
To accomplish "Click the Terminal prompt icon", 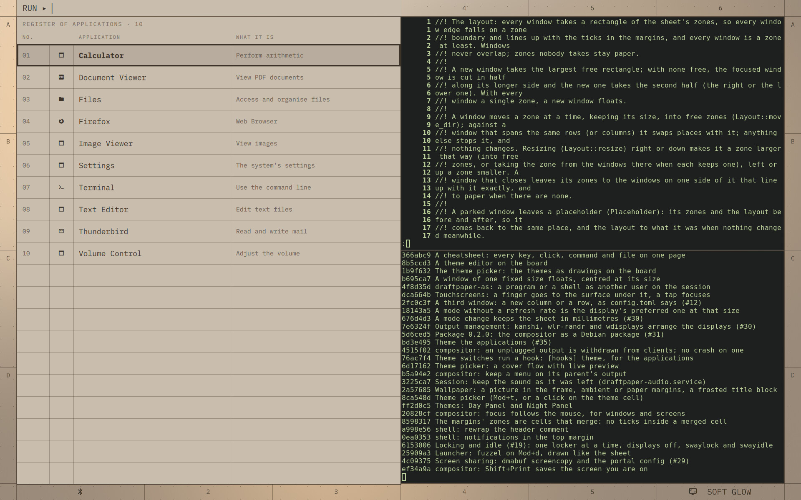I will 61,187.
